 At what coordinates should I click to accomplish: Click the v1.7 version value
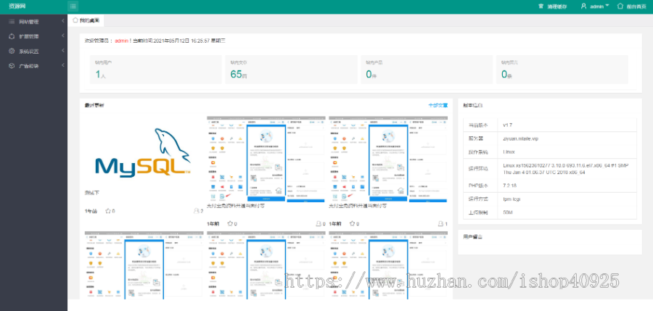(x=507, y=125)
